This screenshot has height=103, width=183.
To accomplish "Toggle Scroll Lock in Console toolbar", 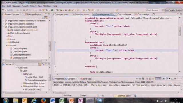I will pos(150,79).
